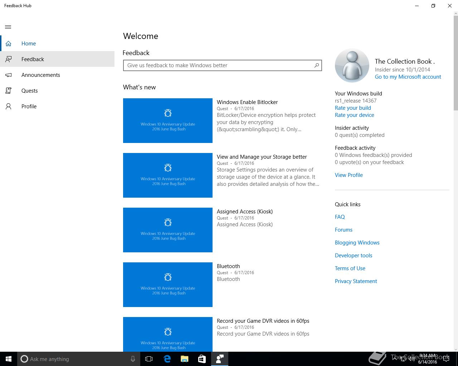Open Blogging Windows quick link
Viewport: 458px width, 366px height.
pyautogui.click(x=357, y=243)
